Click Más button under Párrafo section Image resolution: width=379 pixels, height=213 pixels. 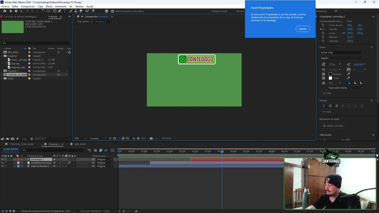coord(327,112)
